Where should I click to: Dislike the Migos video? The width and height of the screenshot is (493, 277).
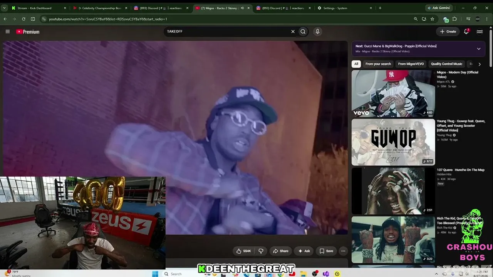261,251
